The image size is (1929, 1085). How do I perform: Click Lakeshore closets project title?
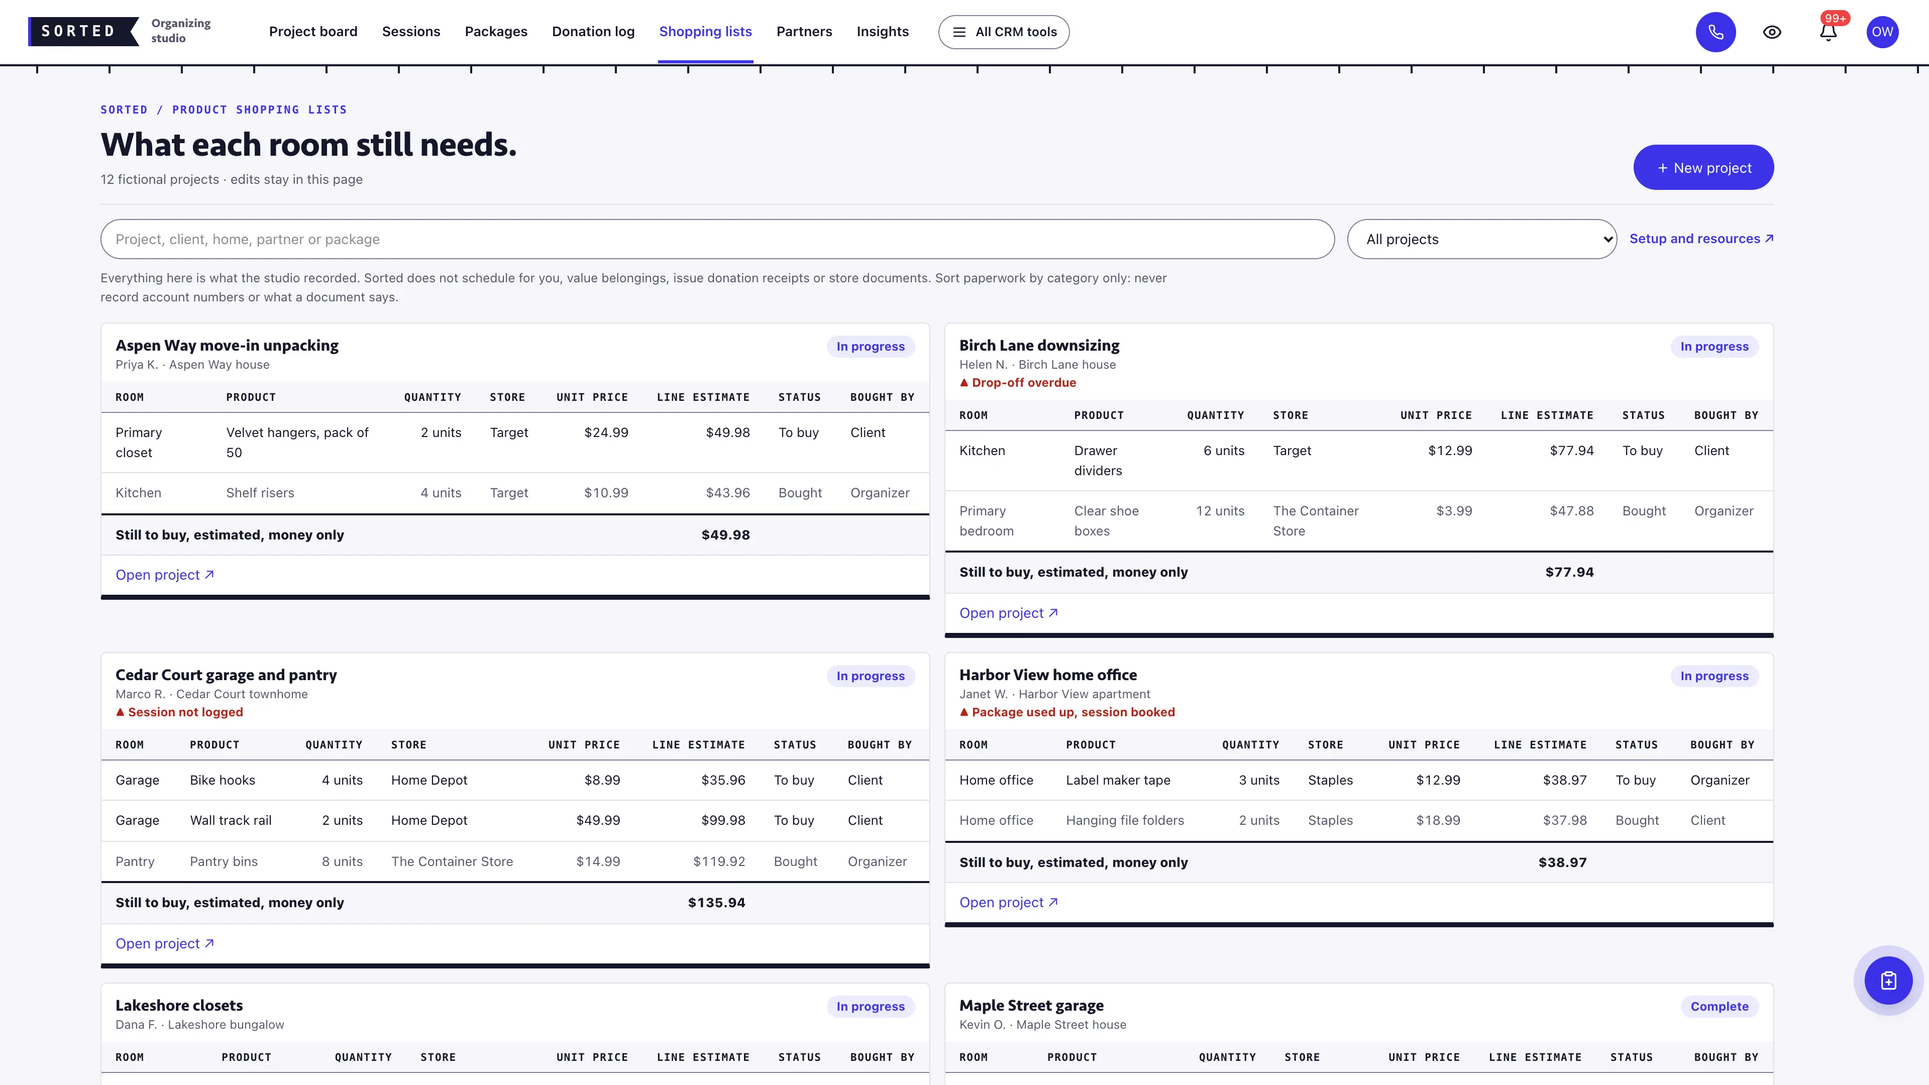point(179,1006)
